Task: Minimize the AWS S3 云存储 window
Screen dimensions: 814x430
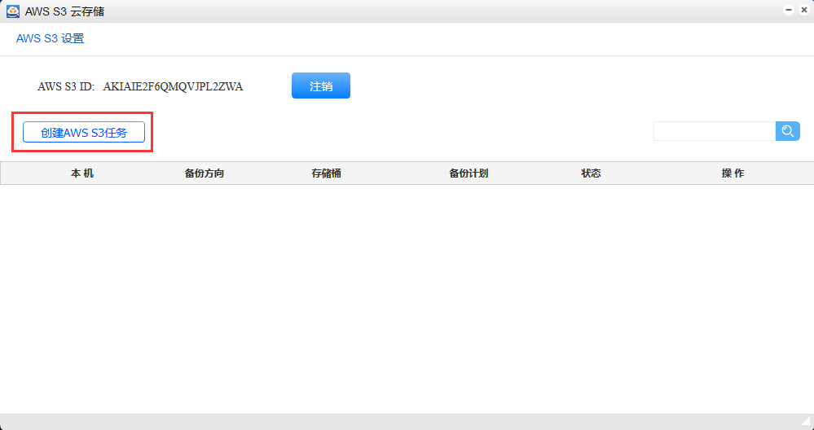Action: click(x=789, y=10)
